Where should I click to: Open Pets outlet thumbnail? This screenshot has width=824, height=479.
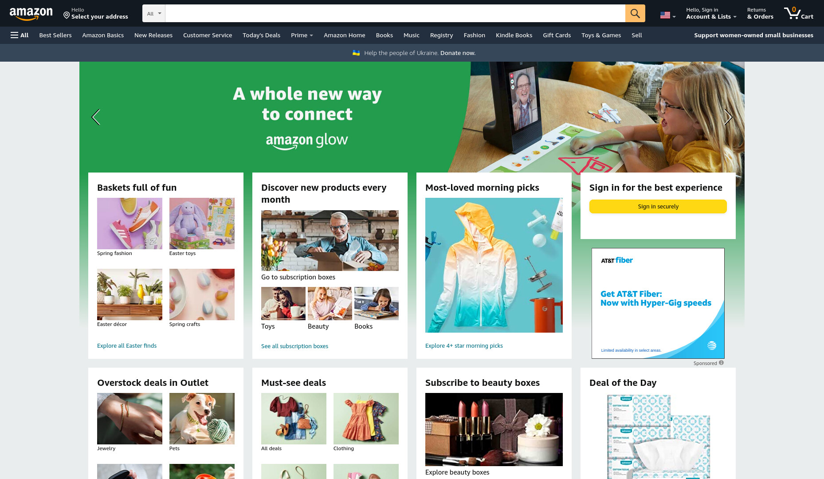click(x=202, y=419)
